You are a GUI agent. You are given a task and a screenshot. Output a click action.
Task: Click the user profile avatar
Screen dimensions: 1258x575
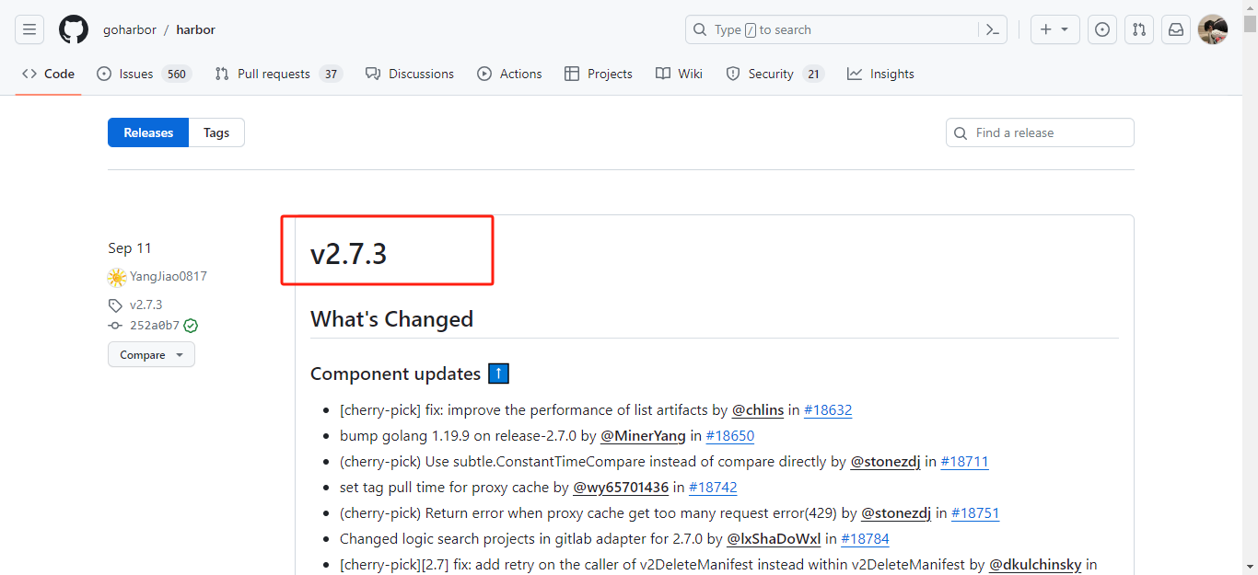pyautogui.click(x=1212, y=29)
